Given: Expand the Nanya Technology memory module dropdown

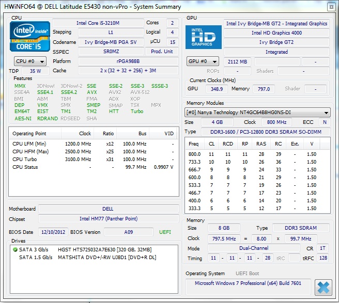Looking at the screenshot, I should pyautogui.click(x=257, y=113).
